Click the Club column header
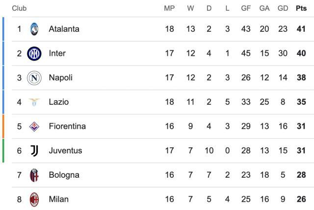Screen dimensions: 314x210 point(19,8)
